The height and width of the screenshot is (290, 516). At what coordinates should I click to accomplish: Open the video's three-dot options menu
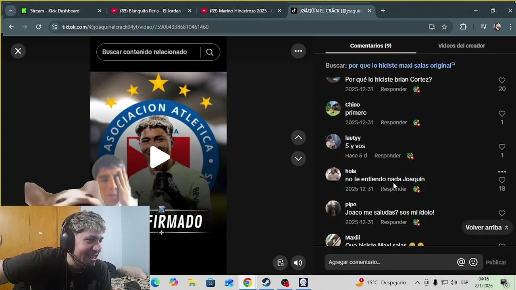click(298, 51)
